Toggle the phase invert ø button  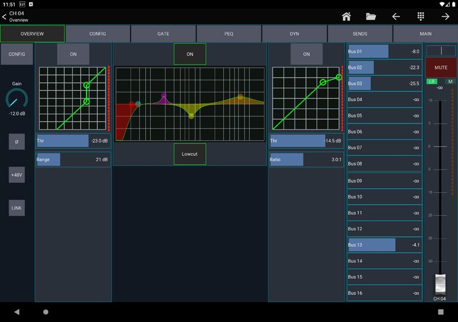(x=17, y=142)
